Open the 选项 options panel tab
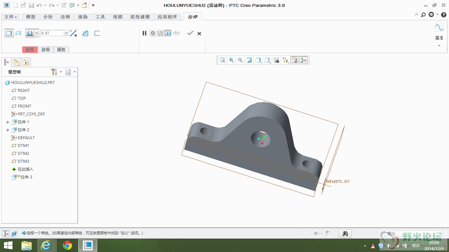 coord(46,50)
